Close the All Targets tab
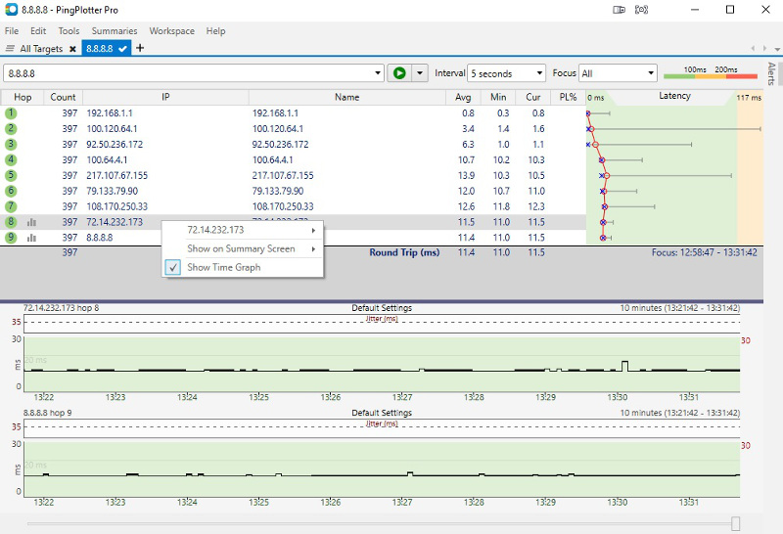The height and width of the screenshot is (534, 783). (x=72, y=49)
